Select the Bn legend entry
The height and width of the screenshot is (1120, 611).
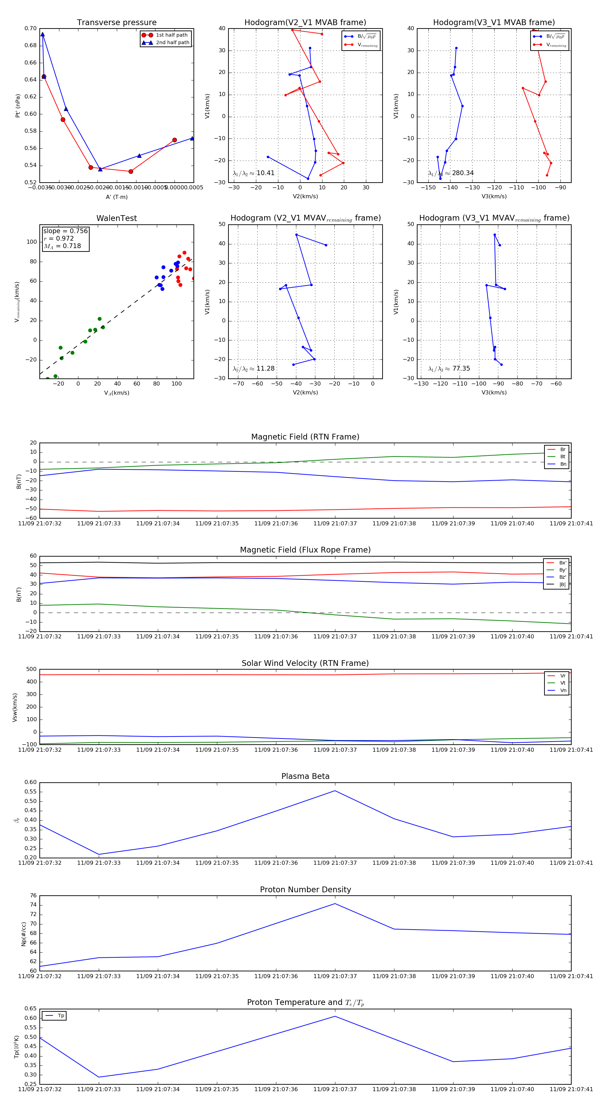(x=557, y=464)
